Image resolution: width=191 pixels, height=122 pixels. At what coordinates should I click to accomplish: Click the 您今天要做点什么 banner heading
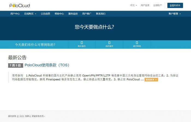(x=94, y=27)
